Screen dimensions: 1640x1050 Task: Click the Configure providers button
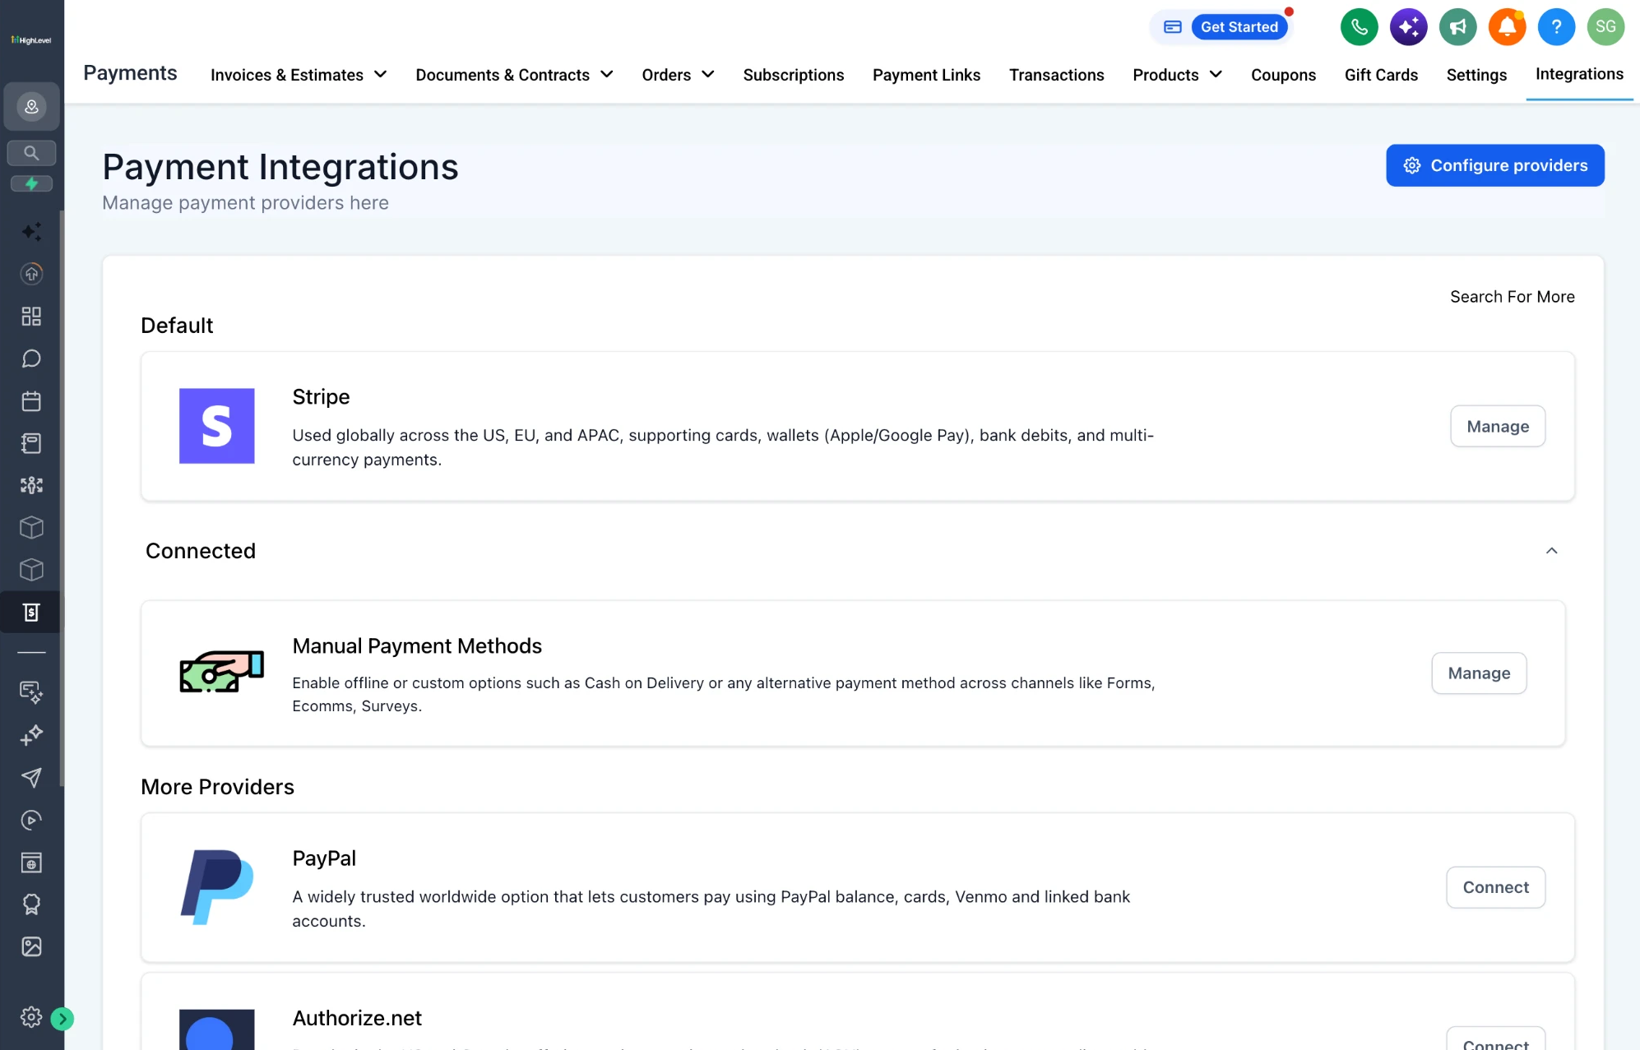click(1494, 165)
